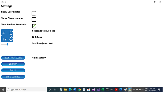Open Microsoft Store from the taskbar
Viewport: 163px width, 92px height.
coord(89,90)
